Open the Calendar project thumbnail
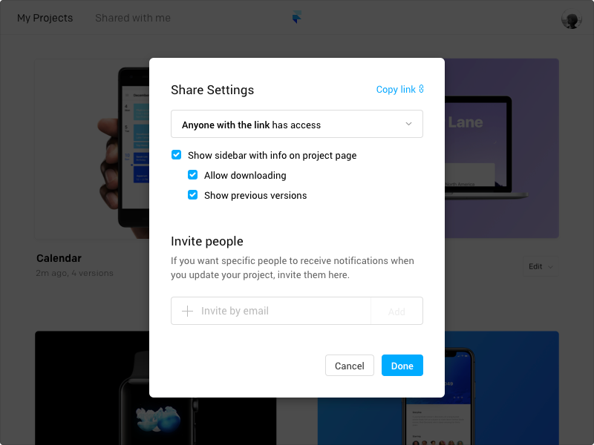The height and width of the screenshot is (445, 594). tap(92, 149)
